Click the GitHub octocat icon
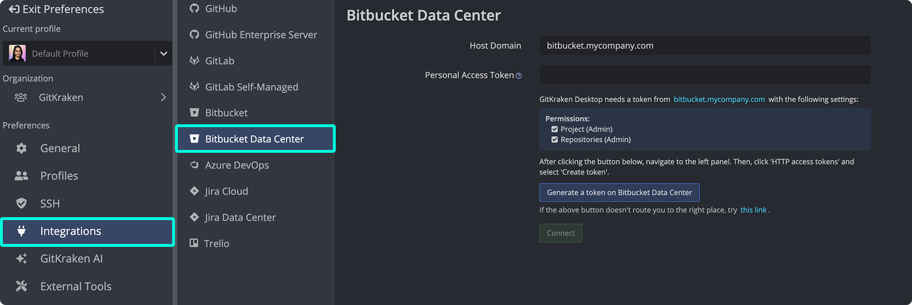 pos(194,9)
